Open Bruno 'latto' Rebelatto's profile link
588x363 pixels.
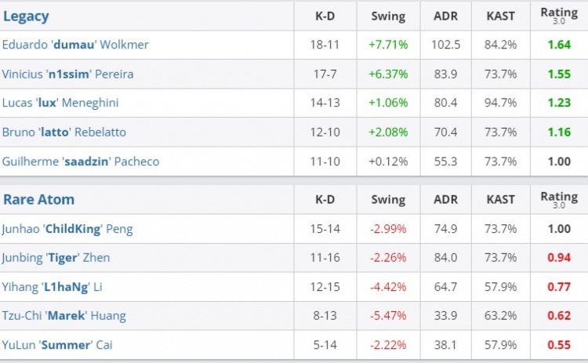click(x=64, y=132)
